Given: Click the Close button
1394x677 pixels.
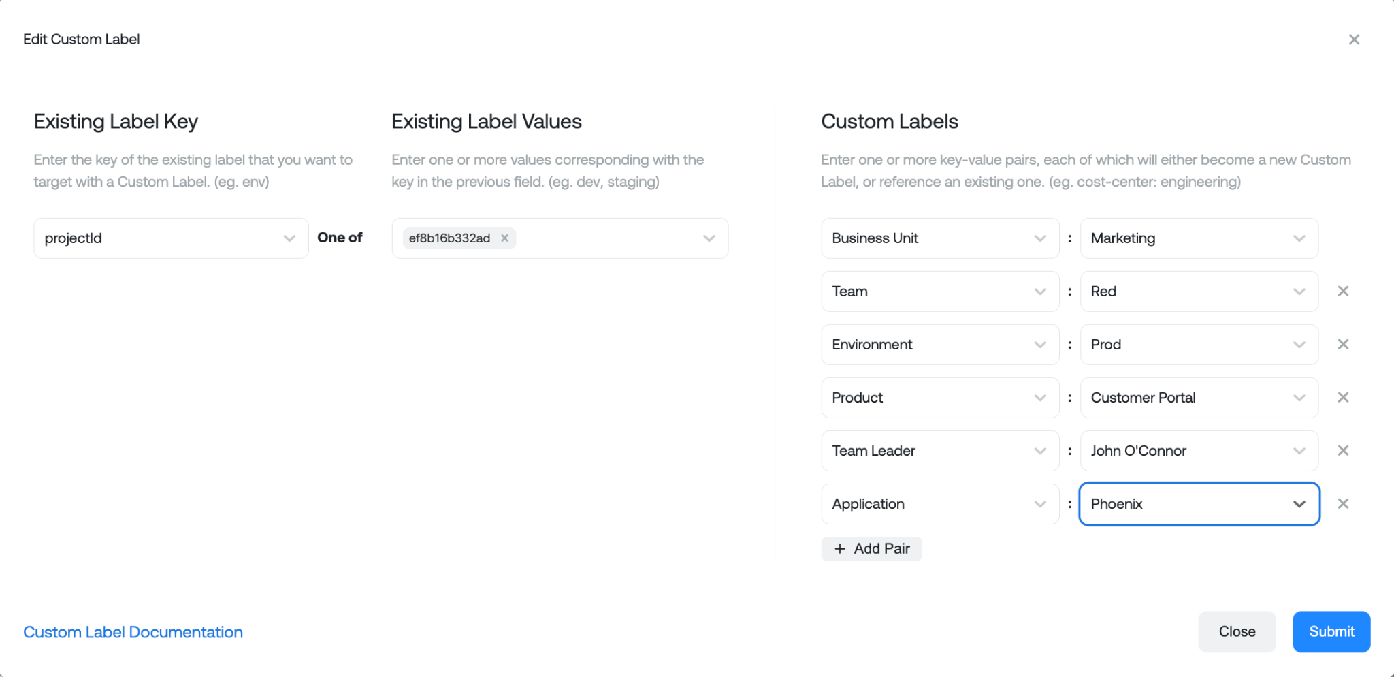Looking at the screenshot, I should 1237,631.
